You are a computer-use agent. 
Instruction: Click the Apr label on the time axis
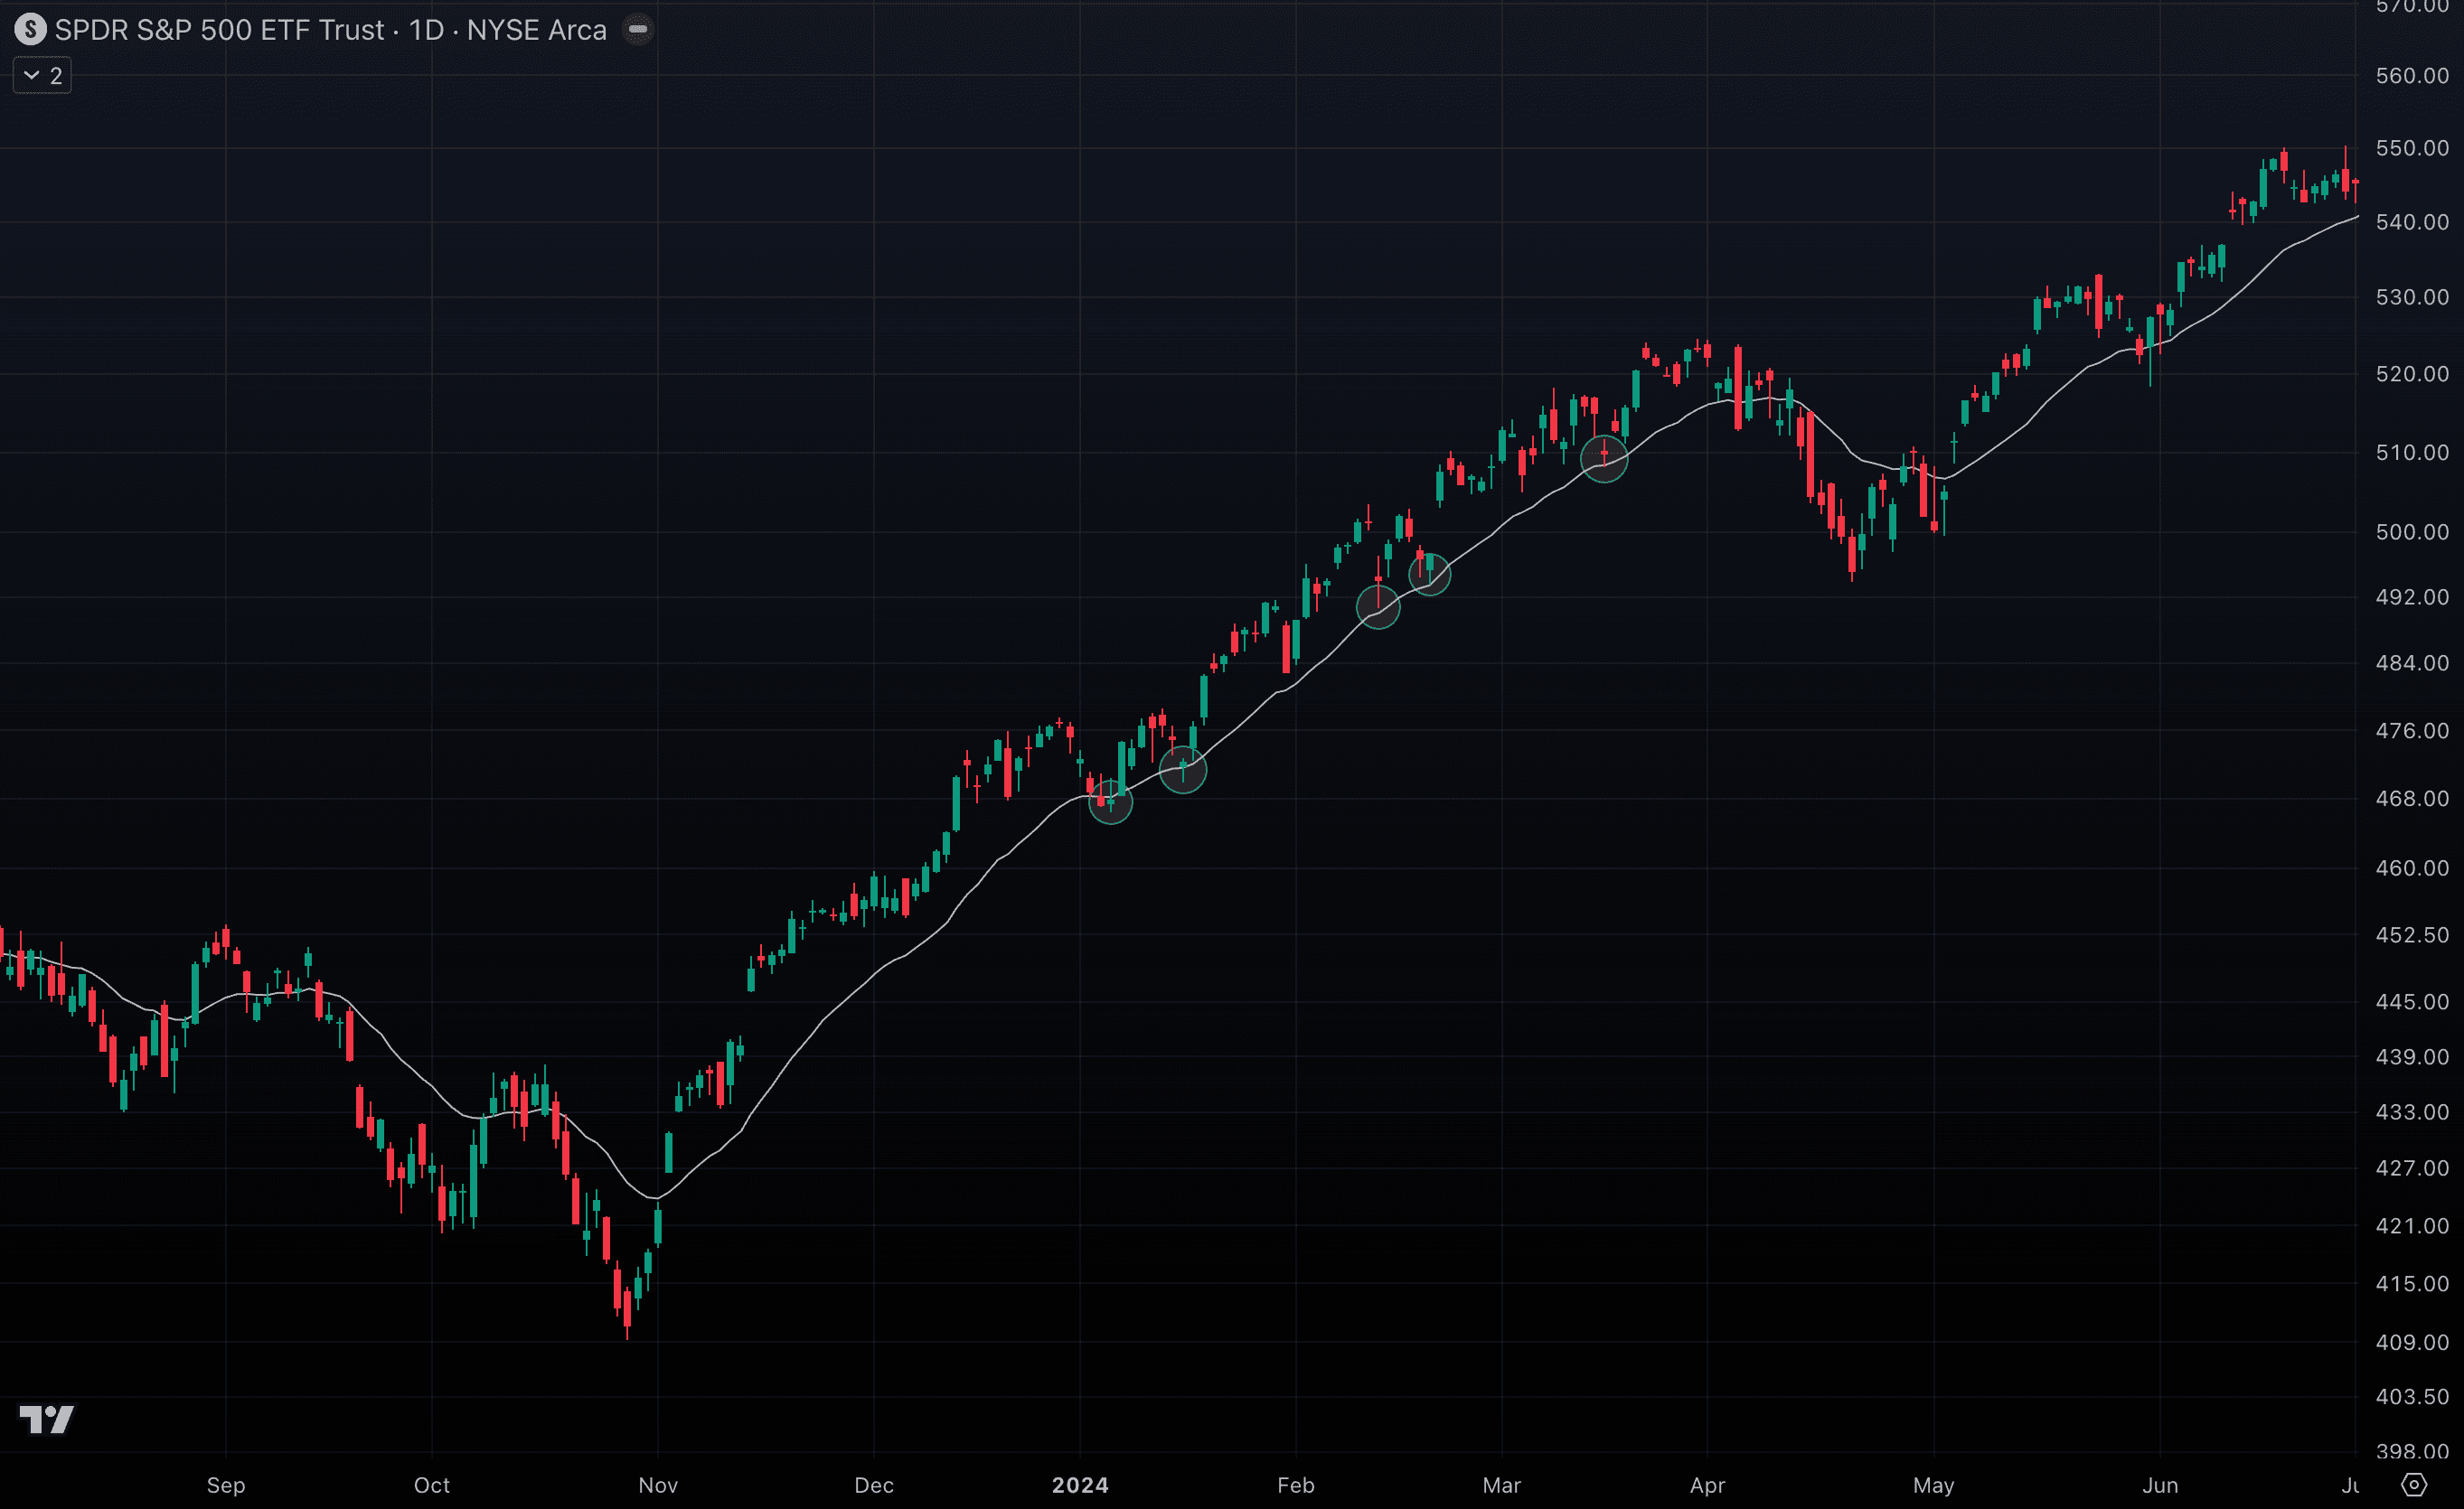1707,1485
